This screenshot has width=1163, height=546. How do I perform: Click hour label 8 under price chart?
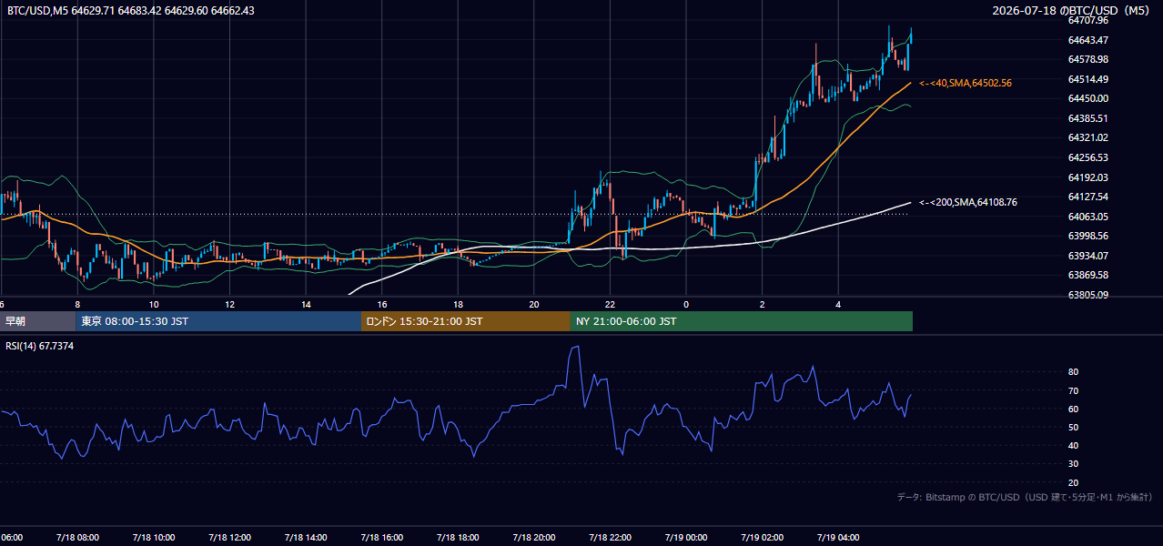(77, 305)
